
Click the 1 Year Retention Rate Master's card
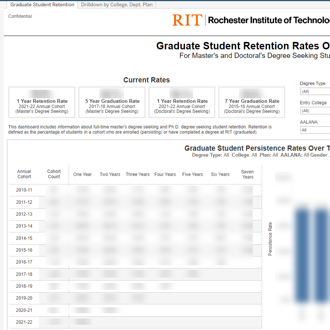[x=42, y=102]
